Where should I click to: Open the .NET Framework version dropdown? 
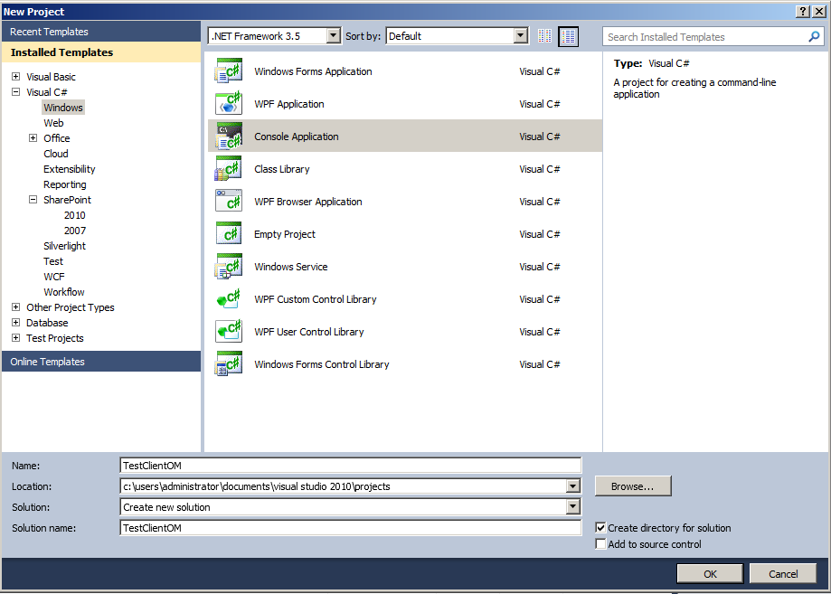pos(332,36)
